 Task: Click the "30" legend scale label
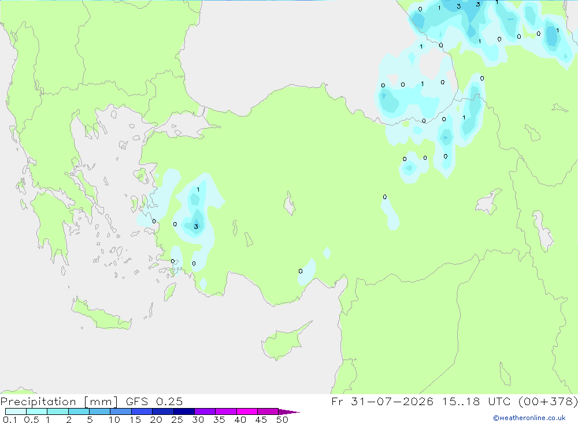(198, 420)
